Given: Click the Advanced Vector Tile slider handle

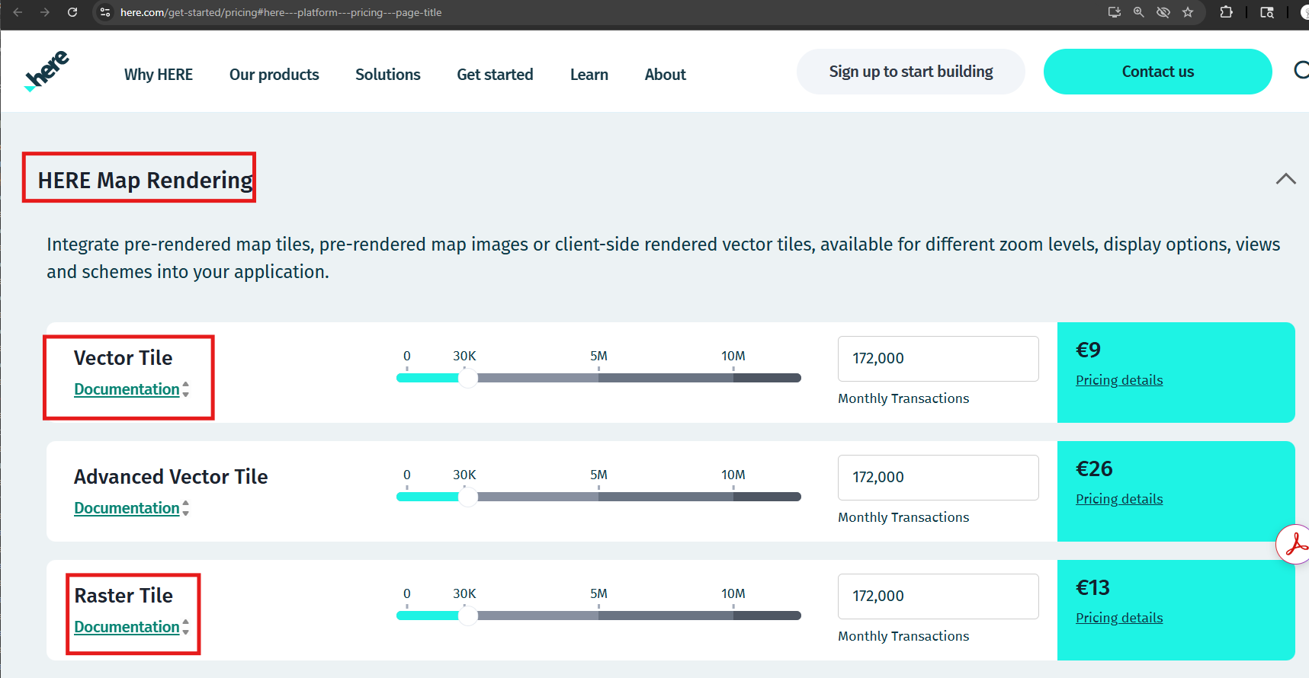Looking at the screenshot, I should (x=468, y=497).
